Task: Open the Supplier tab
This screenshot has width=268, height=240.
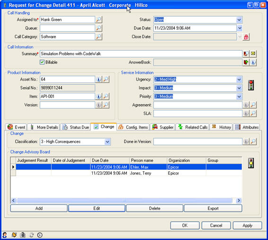Action: [163, 127]
